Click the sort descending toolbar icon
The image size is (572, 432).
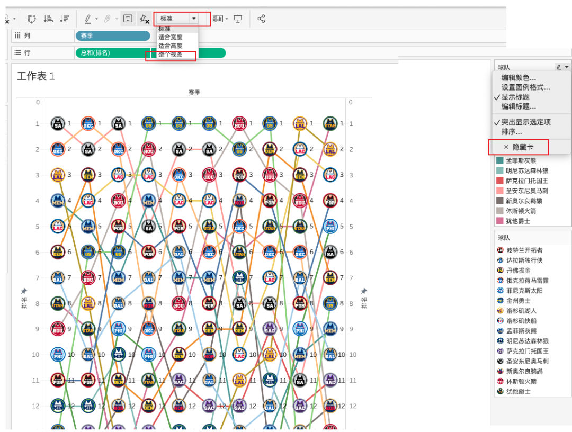[65, 19]
